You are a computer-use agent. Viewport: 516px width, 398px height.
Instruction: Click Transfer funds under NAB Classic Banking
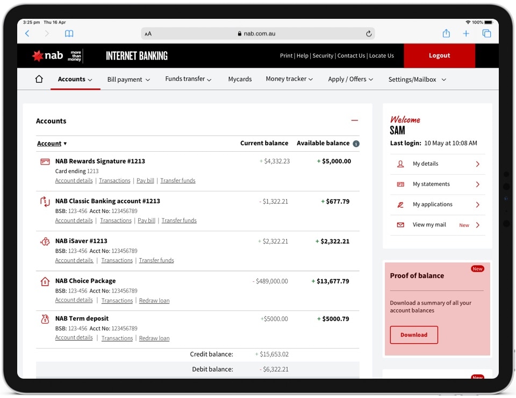pos(179,221)
